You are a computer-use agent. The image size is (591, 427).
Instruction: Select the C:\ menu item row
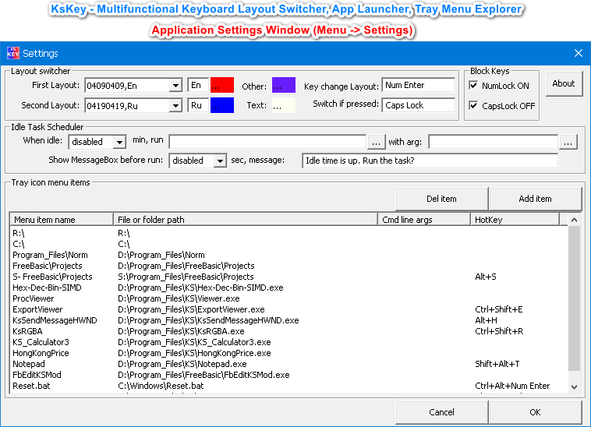[288, 245]
